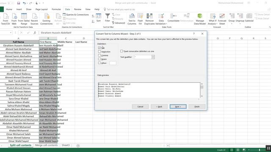The width and height of the screenshot is (271, 152).
Task: Open What-If Analysis menu
Action: coord(213,19)
